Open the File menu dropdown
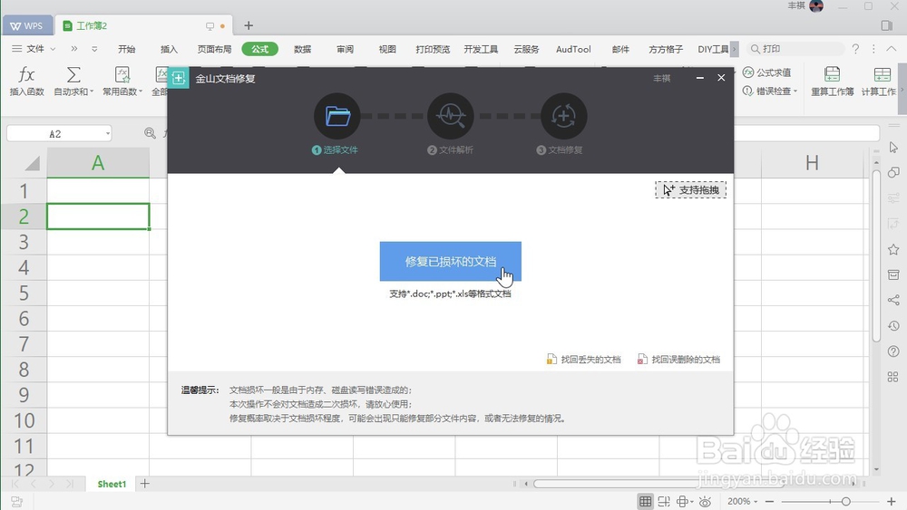907x510 pixels. 34,49
